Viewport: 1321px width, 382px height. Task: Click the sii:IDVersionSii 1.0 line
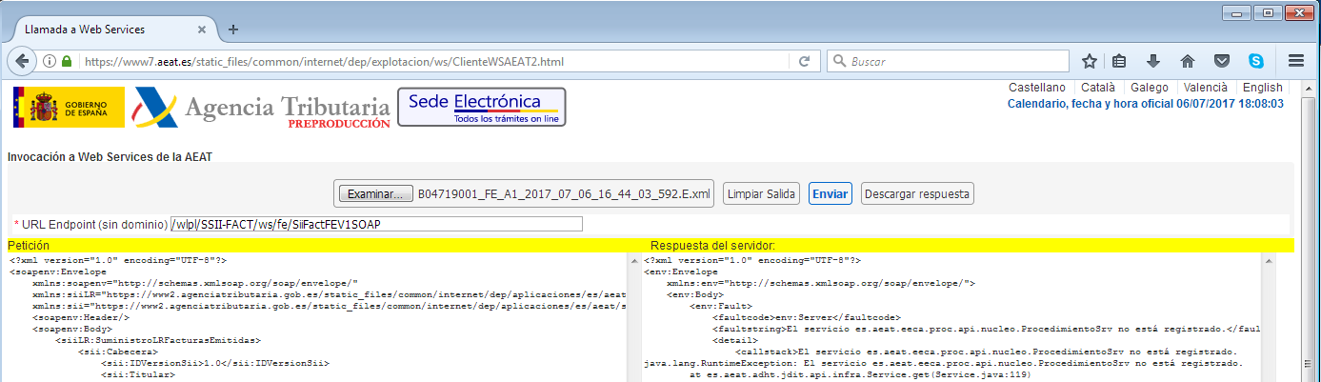(x=214, y=363)
